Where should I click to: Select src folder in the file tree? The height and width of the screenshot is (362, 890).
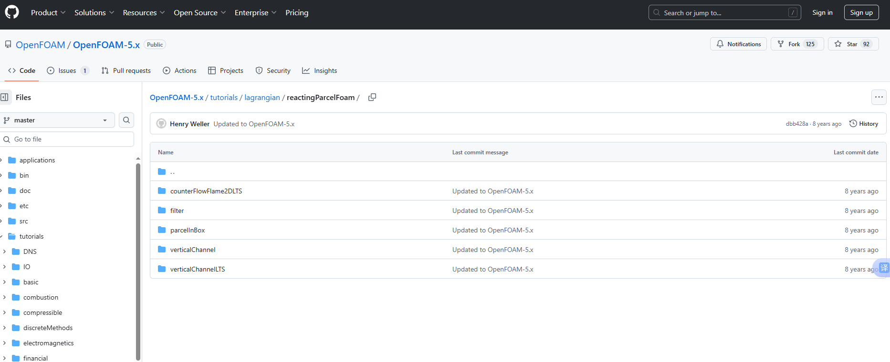click(x=24, y=221)
